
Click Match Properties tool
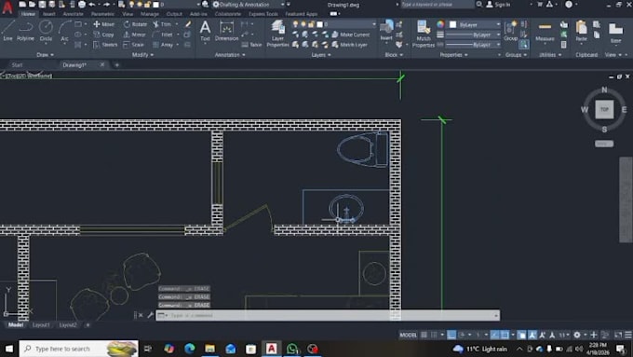point(423,34)
